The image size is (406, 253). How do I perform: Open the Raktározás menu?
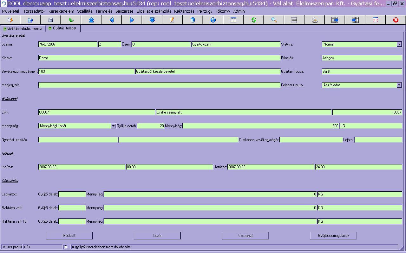point(184,11)
